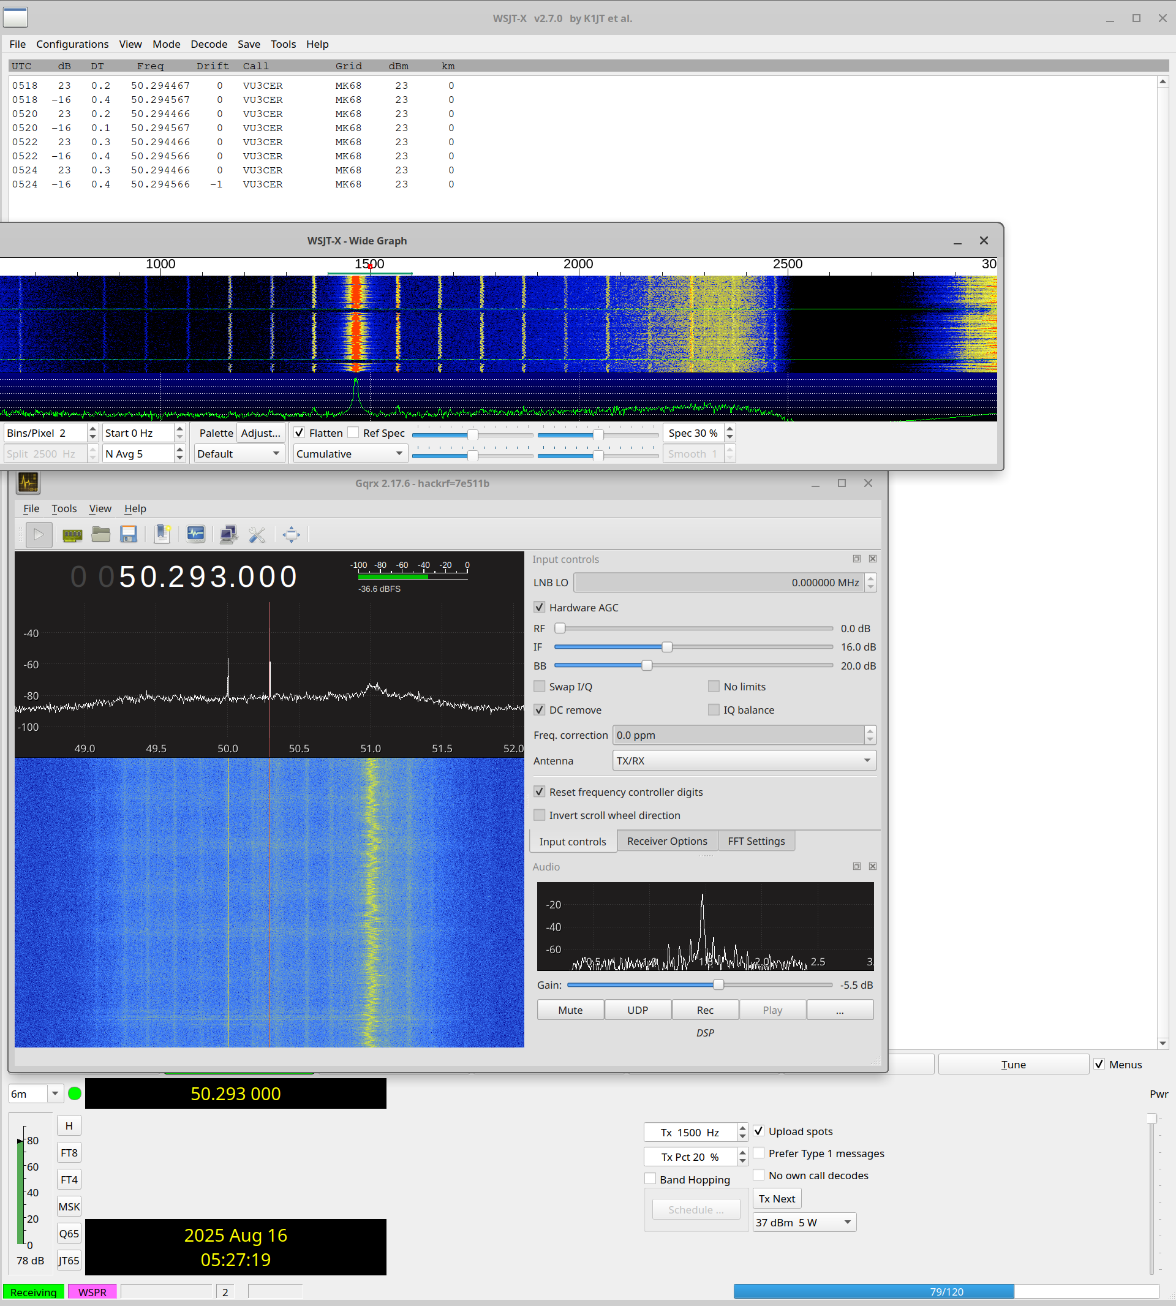Decrease Tx Pct 20 % with down arrow

click(x=742, y=1161)
